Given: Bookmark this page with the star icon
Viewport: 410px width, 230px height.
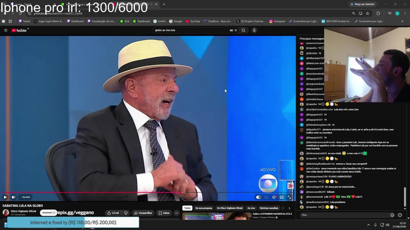Looking at the screenshot, I should [367, 13].
